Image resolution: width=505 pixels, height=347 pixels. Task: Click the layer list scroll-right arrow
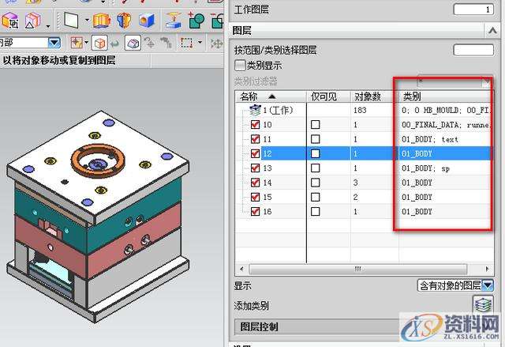[x=487, y=269]
